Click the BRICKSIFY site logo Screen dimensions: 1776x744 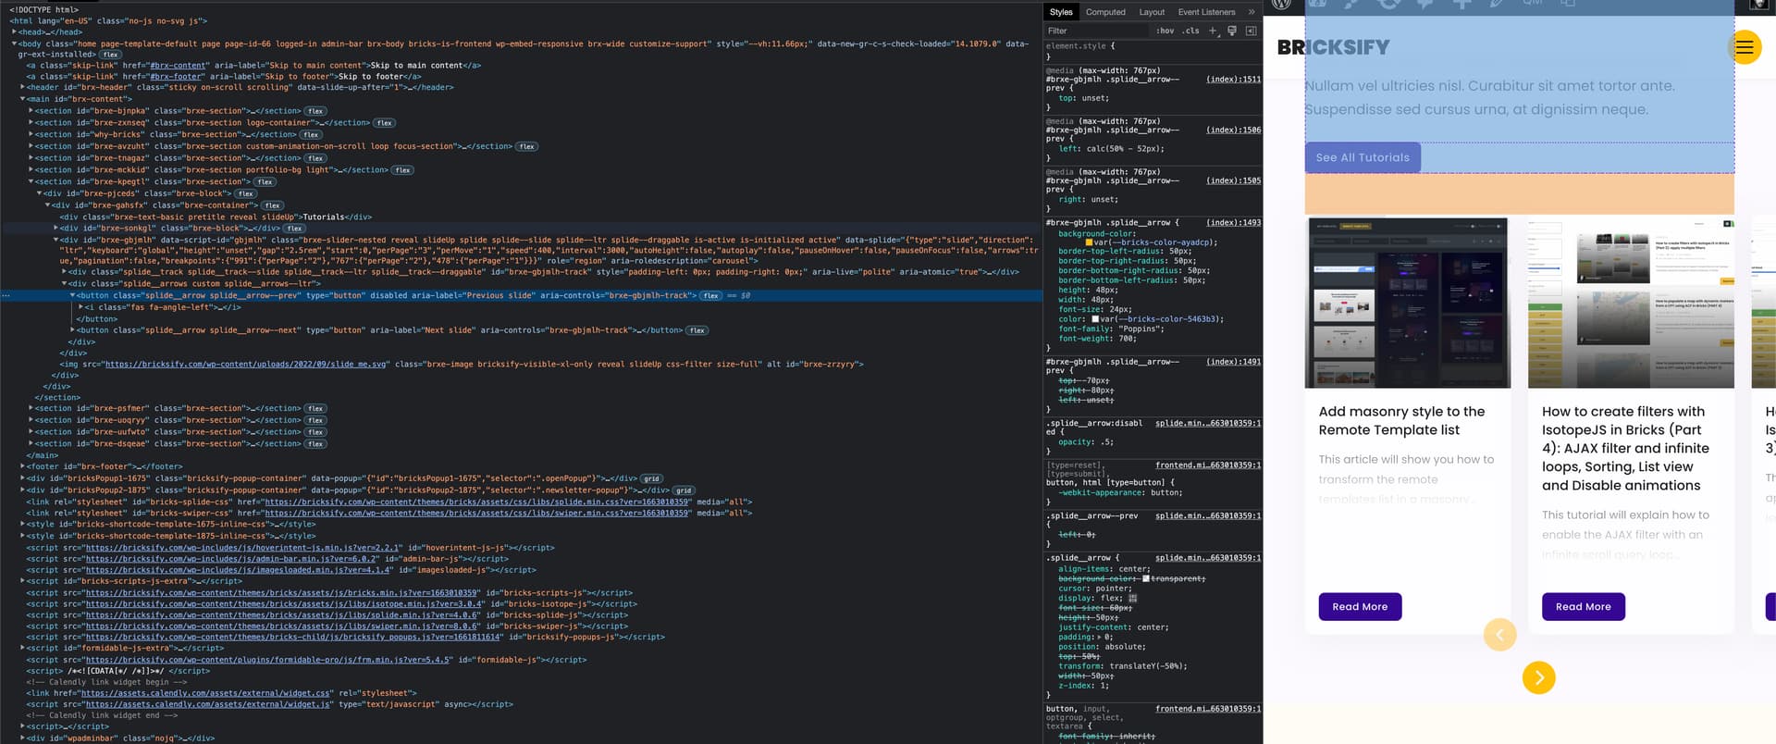[x=1333, y=47]
